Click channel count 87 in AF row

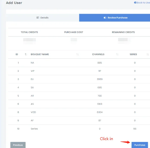100,120
